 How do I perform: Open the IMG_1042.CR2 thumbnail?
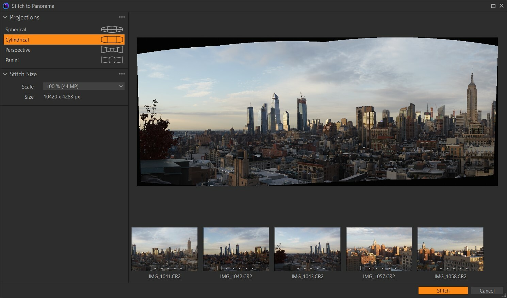click(236, 249)
